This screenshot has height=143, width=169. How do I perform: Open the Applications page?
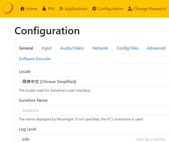[73, 9]
